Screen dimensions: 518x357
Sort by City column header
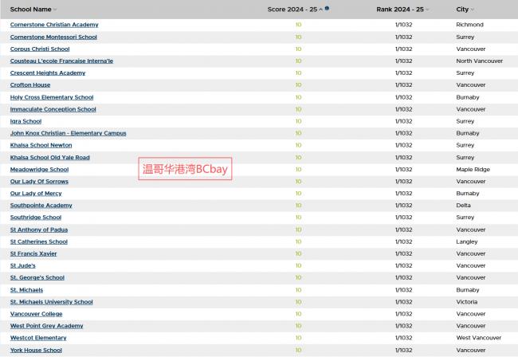pyautogui.click(x=465, y=10)
